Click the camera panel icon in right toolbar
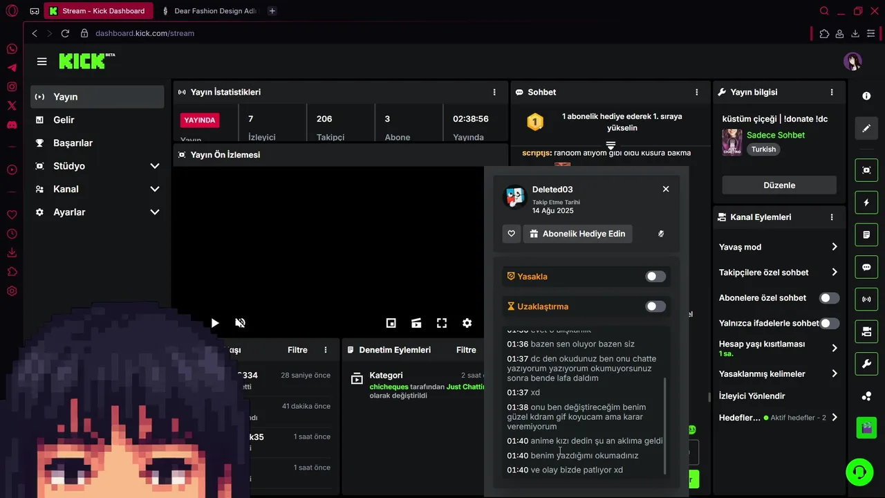This screenshot has height=498, width=885. pyautogui.click(x=866, y=332)
